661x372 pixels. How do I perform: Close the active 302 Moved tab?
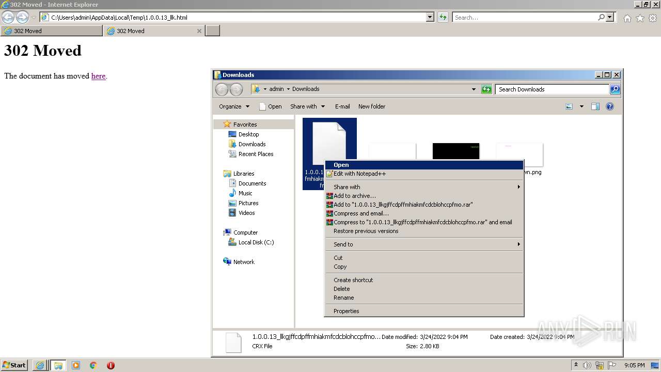point(199,31)
